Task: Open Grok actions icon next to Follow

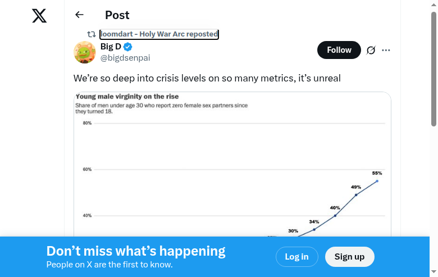Action: point(371,50)
